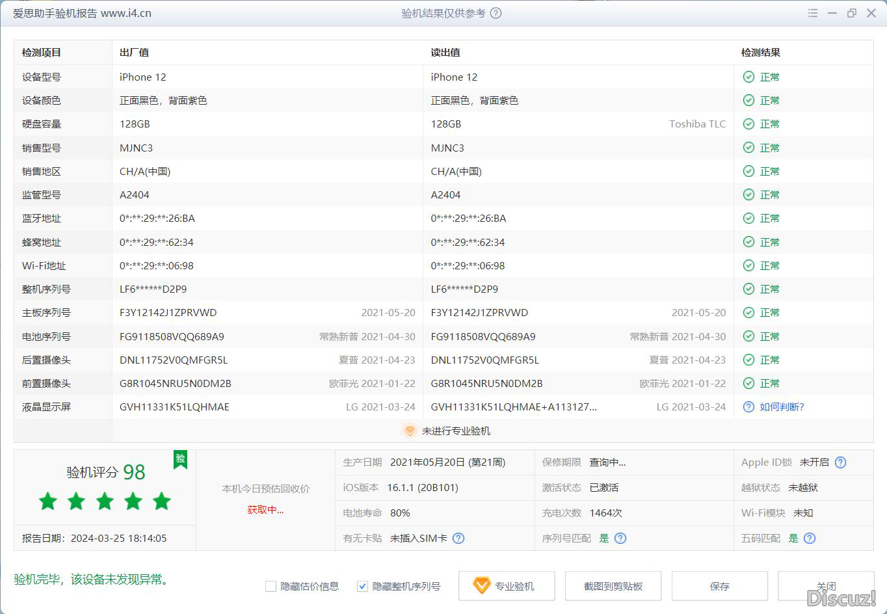
Task: Click the 正常 check icon for 销售型号
Action: coord(748,148)
